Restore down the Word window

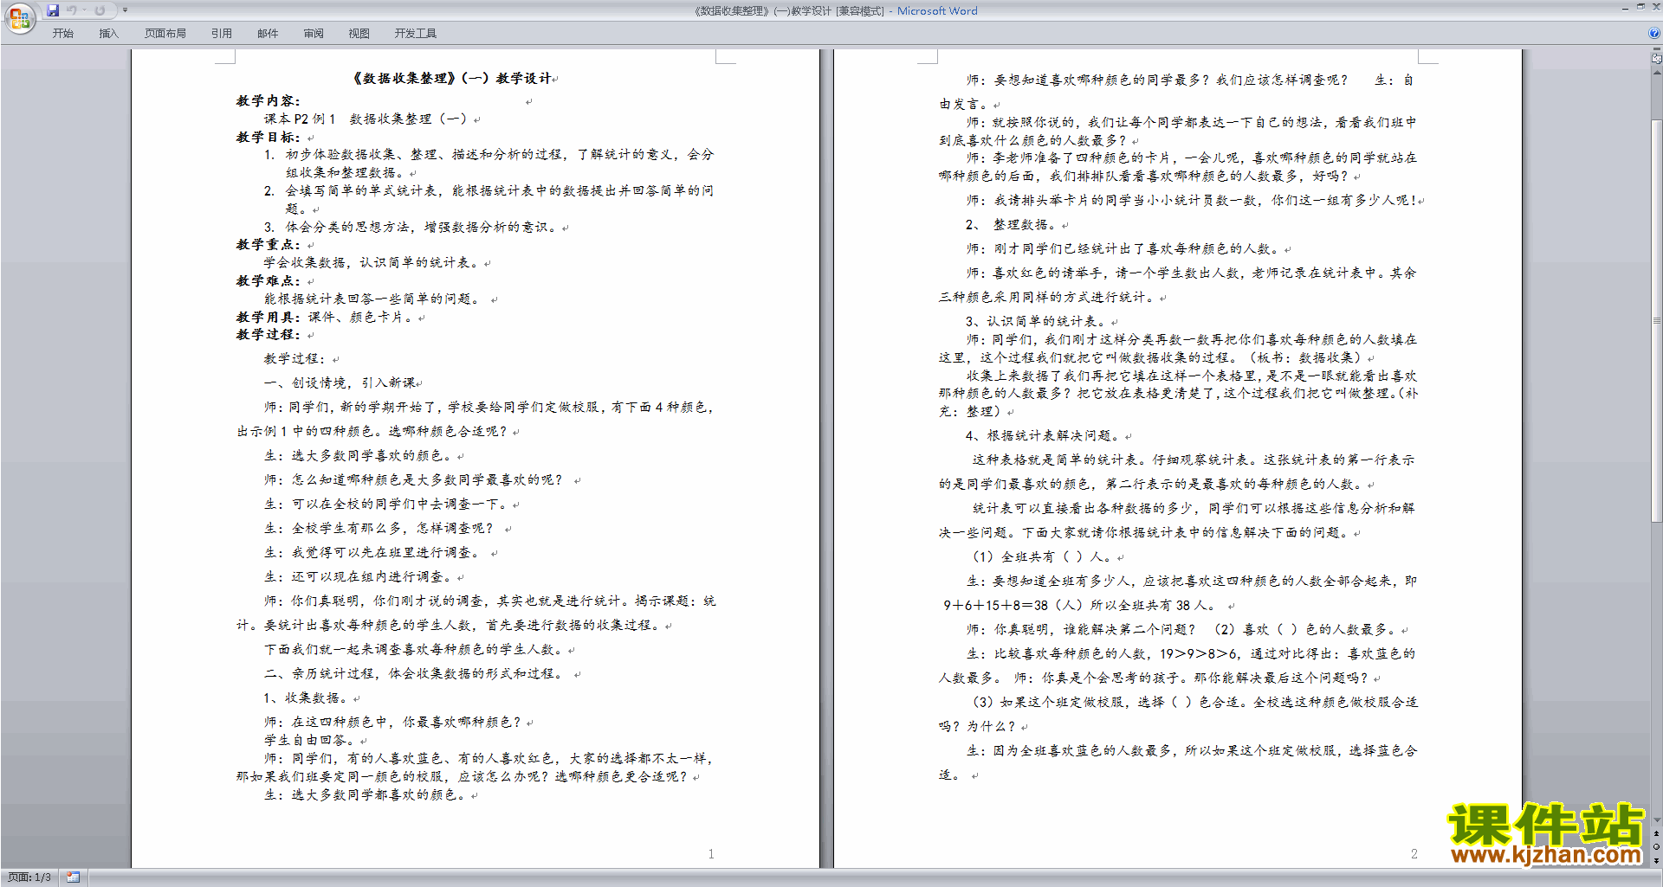(x=1640, y=7)
